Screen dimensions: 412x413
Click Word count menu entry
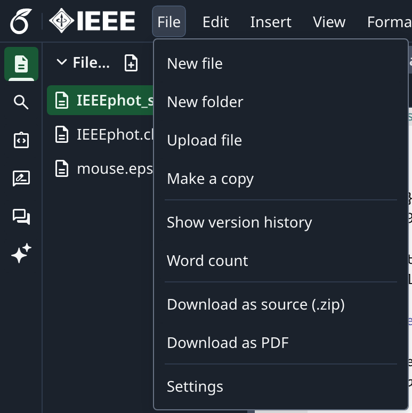[x=207, y=261]
